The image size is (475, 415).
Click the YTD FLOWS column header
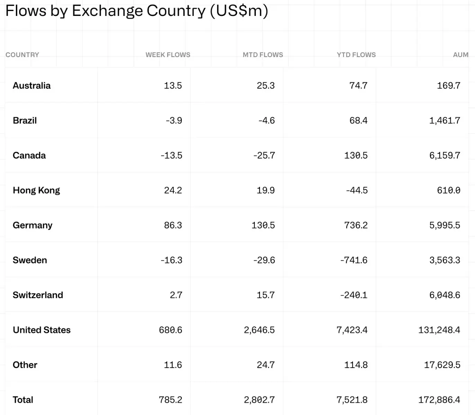click(356, 55)
